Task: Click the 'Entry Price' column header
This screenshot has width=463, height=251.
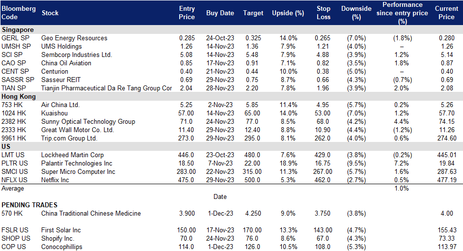Action: (187, 13)
